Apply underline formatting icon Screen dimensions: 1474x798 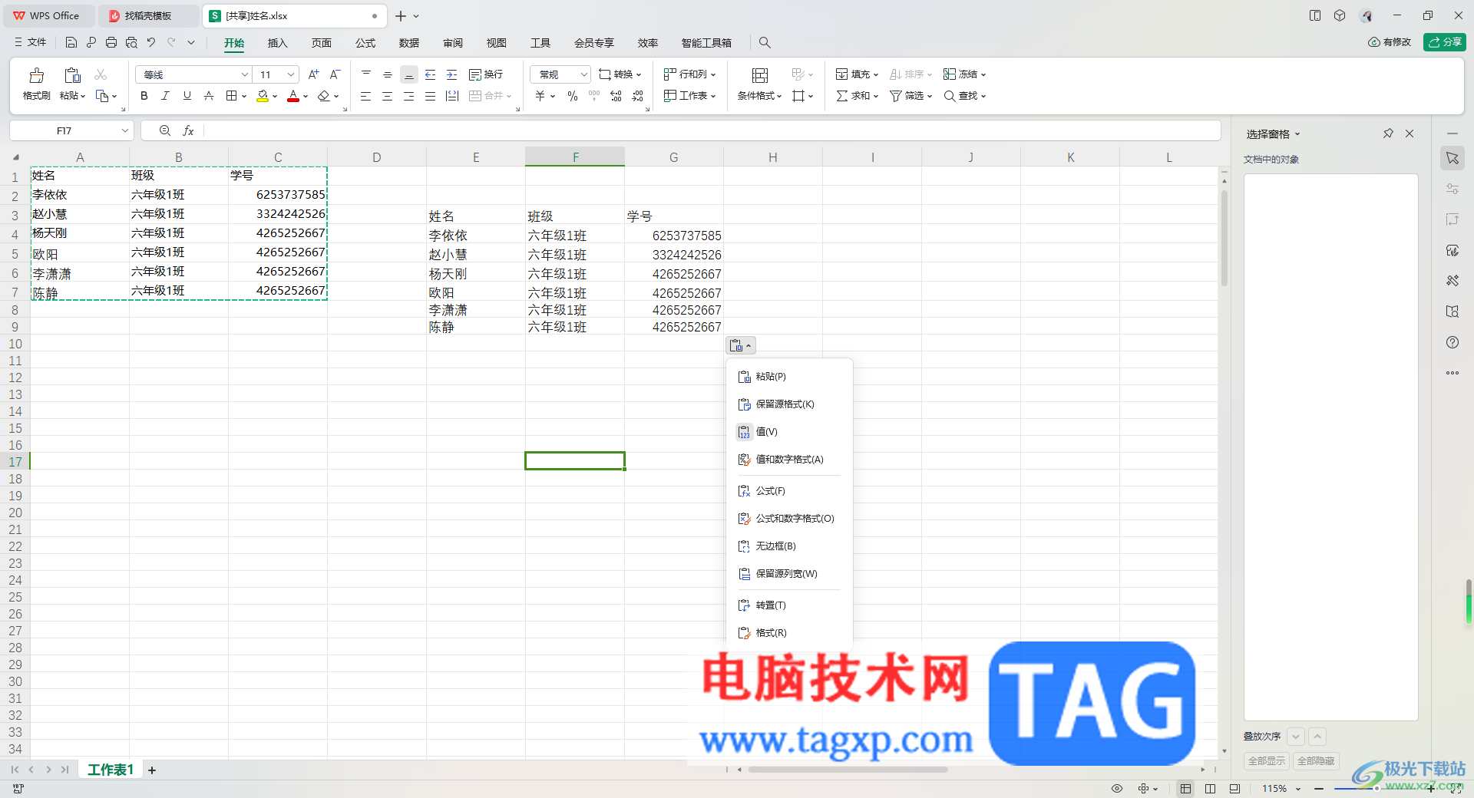pyautogui.click(x=187, y=96)
